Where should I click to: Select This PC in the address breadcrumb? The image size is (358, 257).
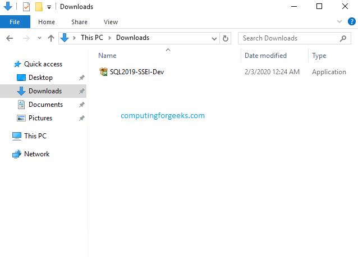[92, 38]
